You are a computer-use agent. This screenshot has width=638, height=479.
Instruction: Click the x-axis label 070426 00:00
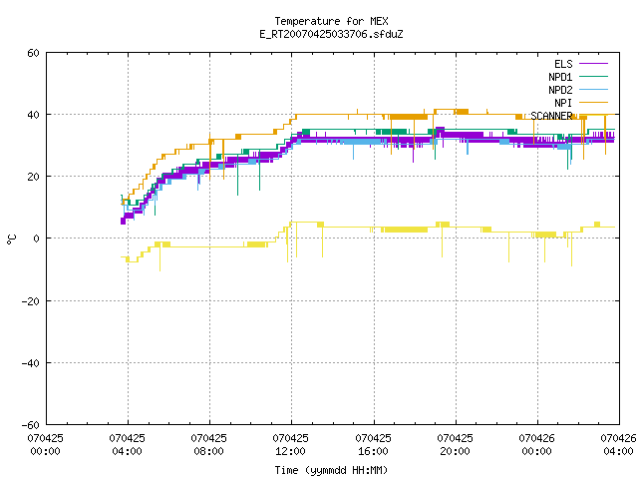pyautogui.click(x=536, y=445)
